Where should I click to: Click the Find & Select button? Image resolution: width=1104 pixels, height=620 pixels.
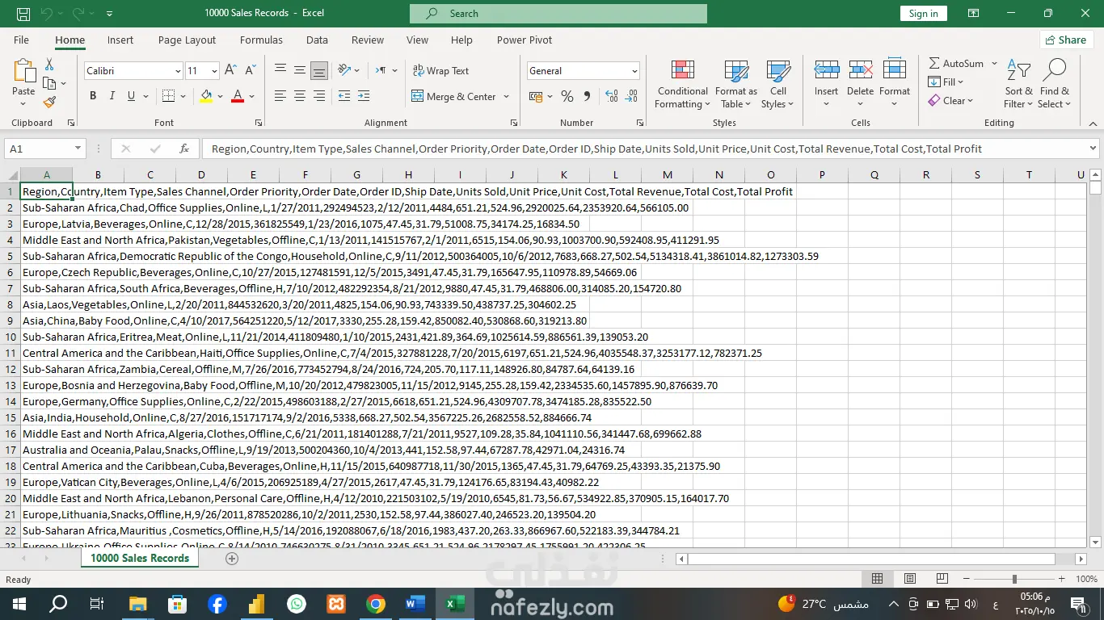pos(1055,84)
